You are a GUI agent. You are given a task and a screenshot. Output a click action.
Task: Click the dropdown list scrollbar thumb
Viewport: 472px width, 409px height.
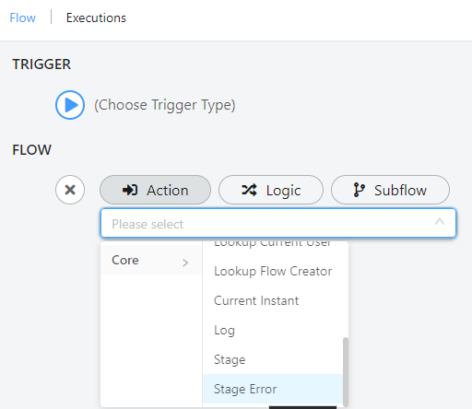346,372
